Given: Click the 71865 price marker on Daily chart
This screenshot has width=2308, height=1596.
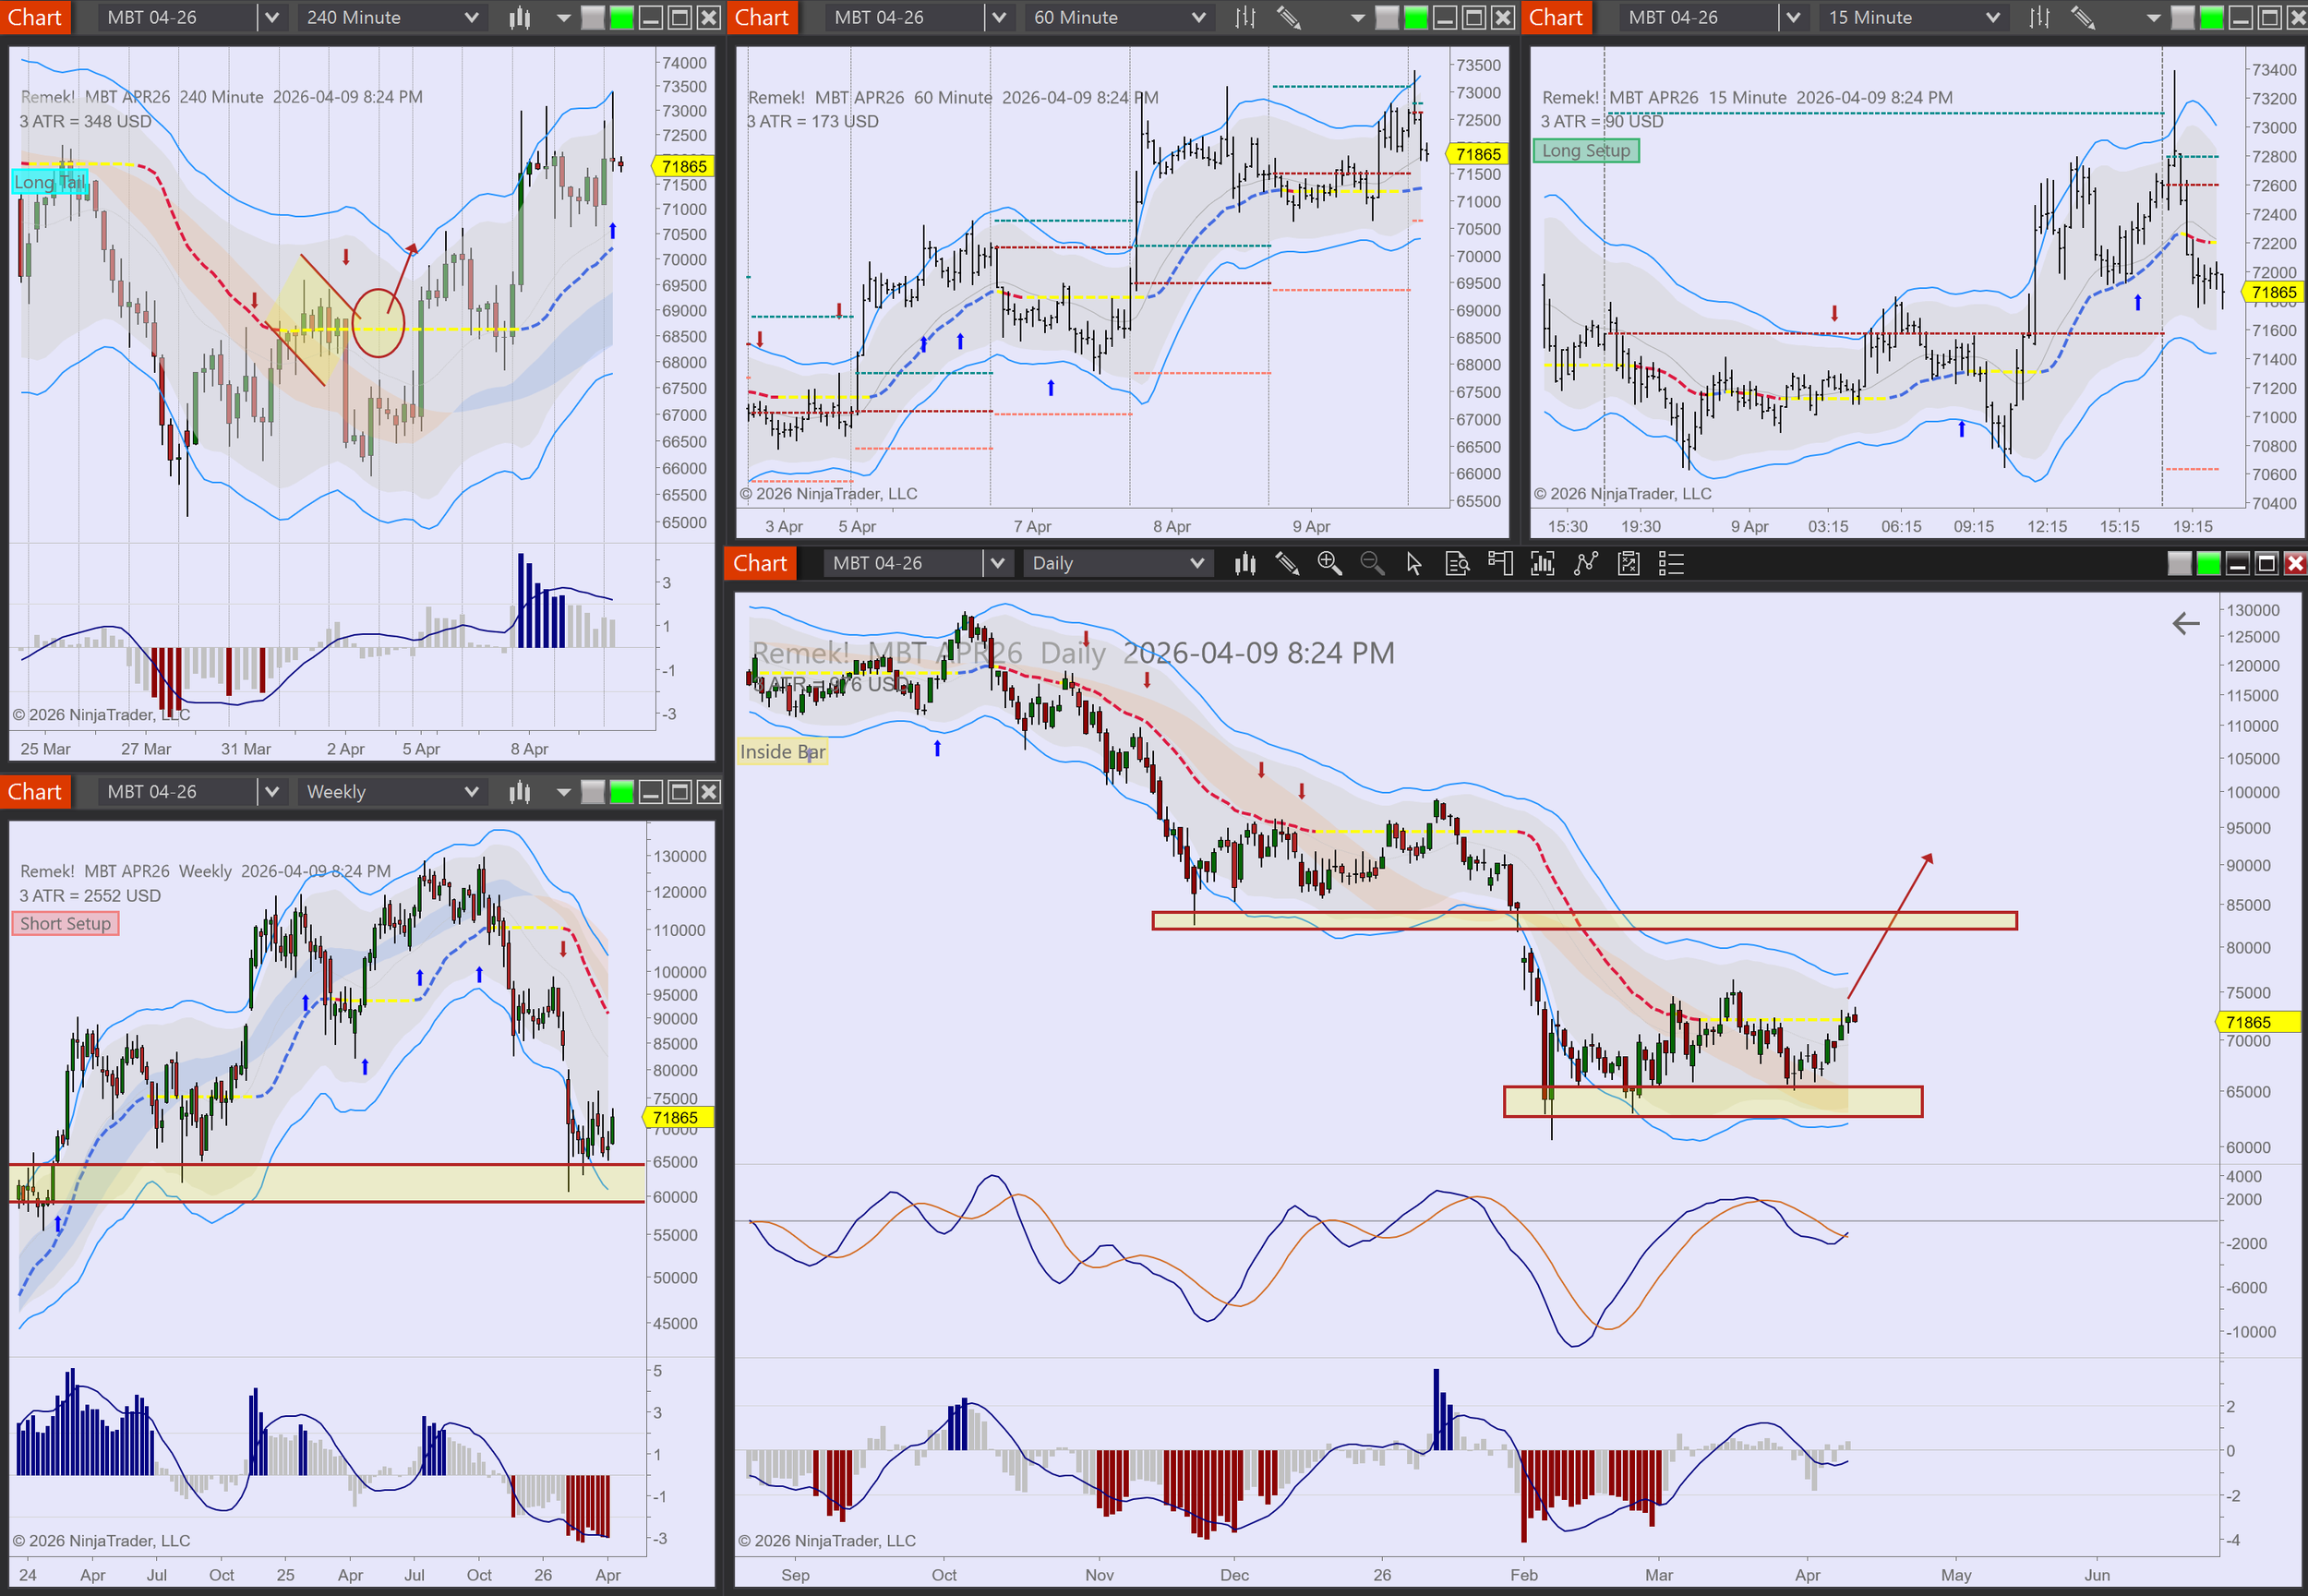Looking at the screenshot, I should (x=2250, y=1022).
